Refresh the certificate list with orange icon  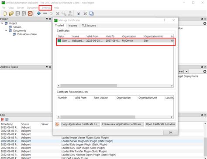click(57, 124)
